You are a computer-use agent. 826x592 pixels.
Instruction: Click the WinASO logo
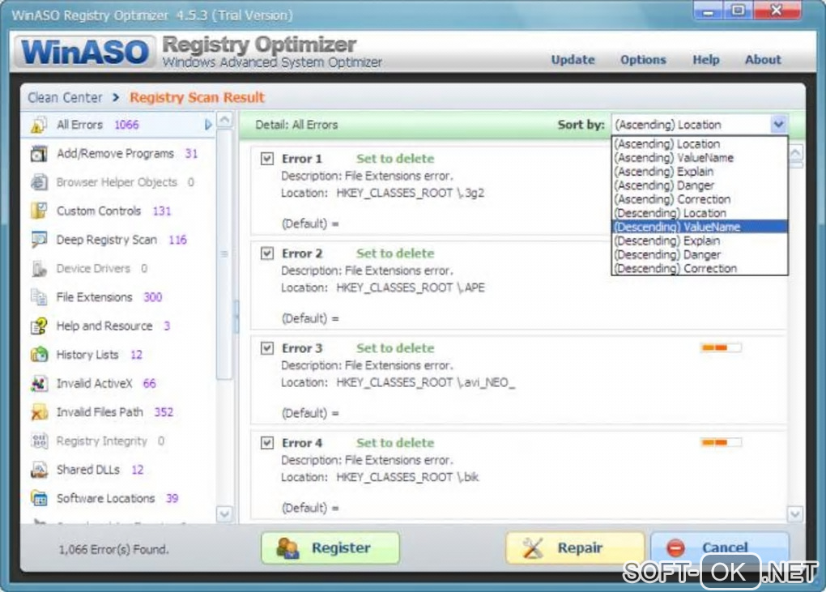point(85,52)
